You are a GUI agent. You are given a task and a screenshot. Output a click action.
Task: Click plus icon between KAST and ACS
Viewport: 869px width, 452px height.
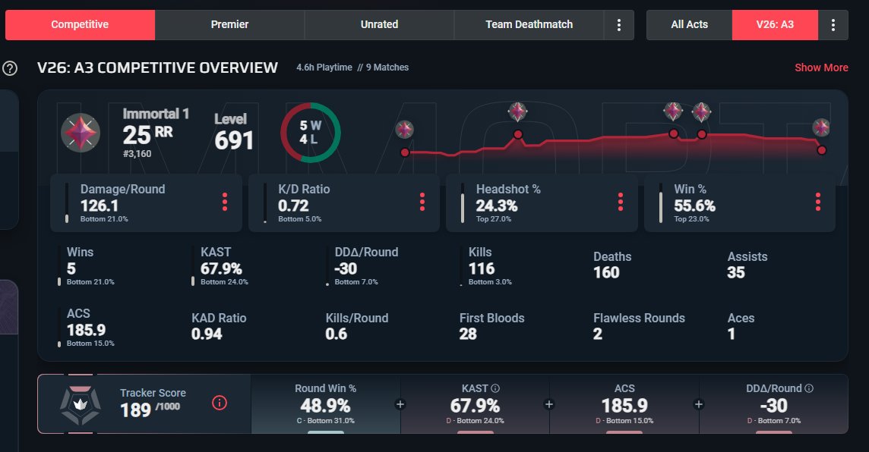(x=549, y=404)
